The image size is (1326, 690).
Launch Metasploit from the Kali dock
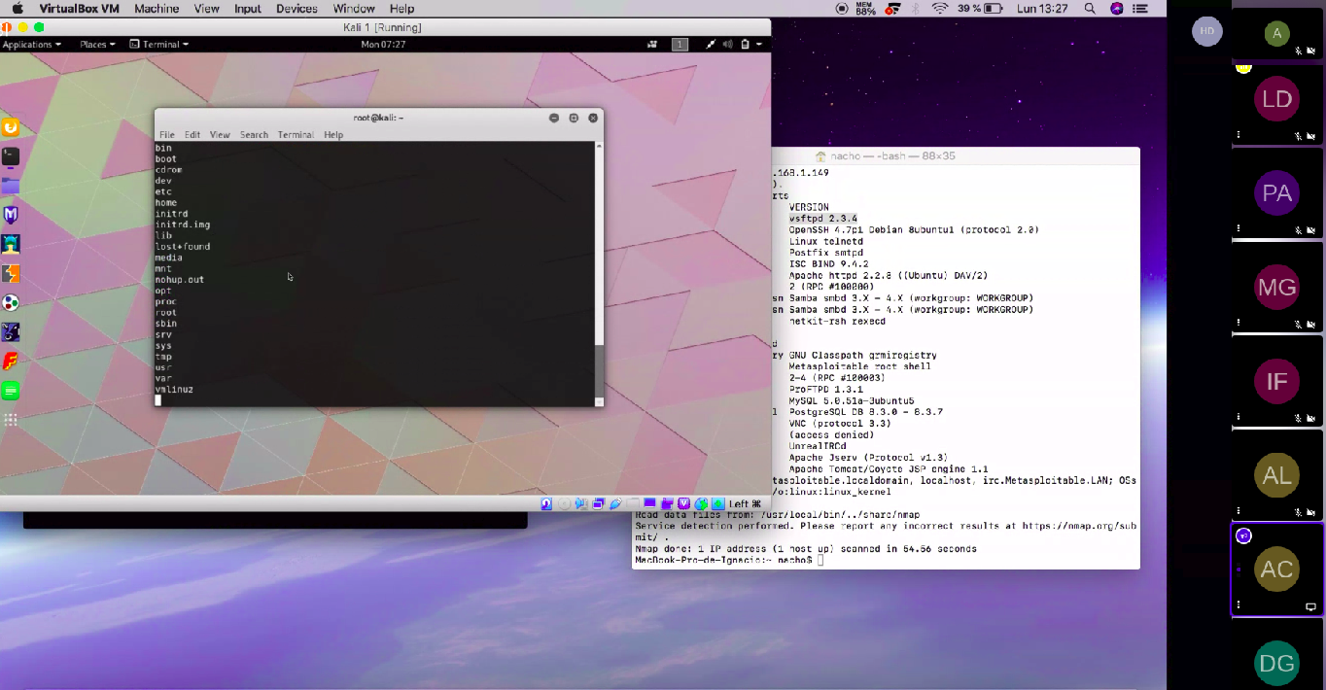coord(11,215)
